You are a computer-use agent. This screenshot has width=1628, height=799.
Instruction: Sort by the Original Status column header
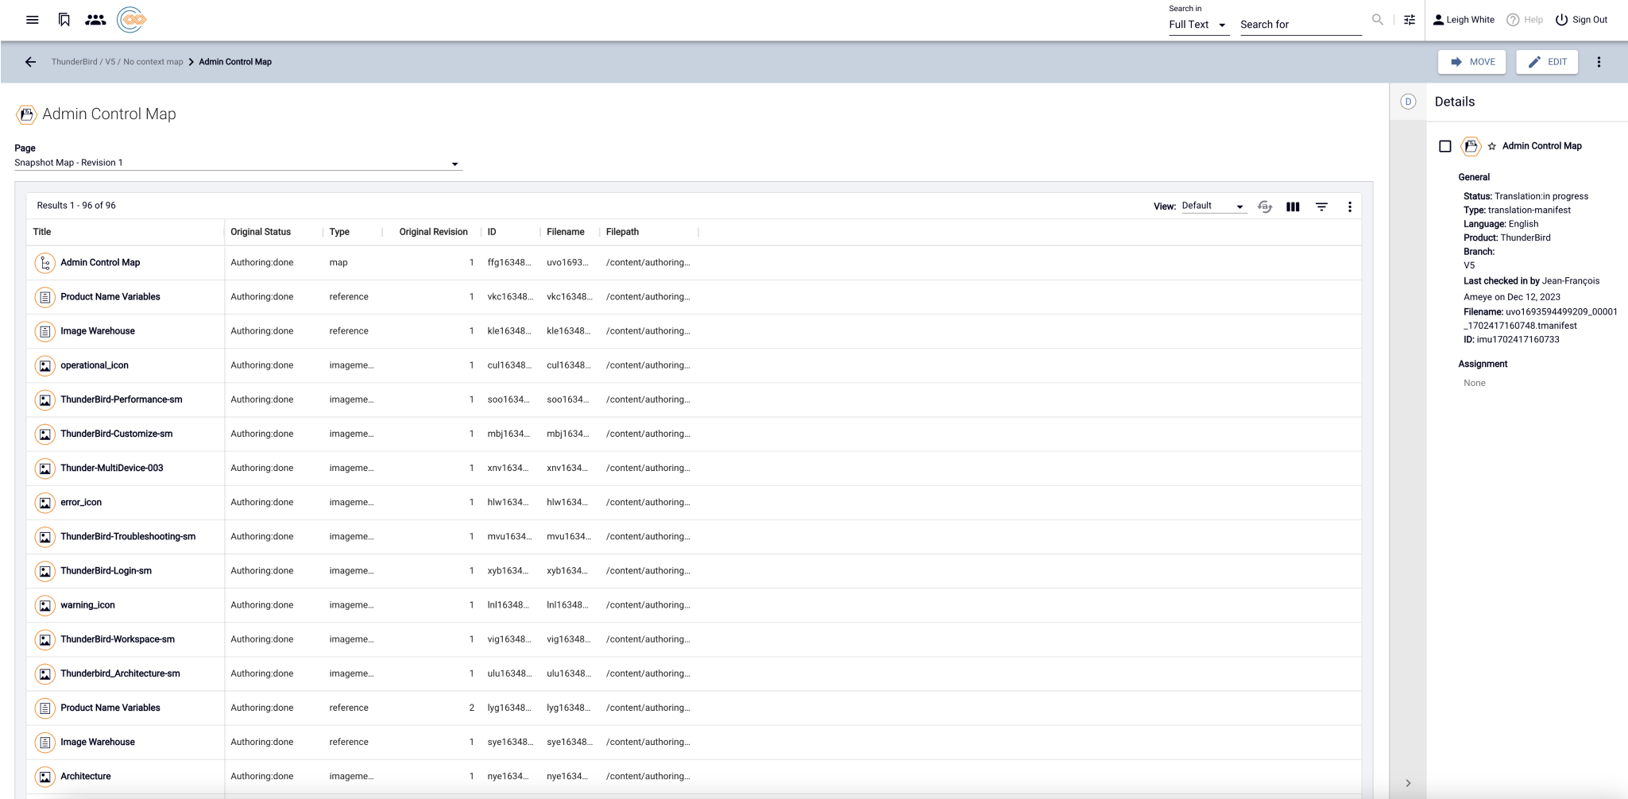[261, 232]
